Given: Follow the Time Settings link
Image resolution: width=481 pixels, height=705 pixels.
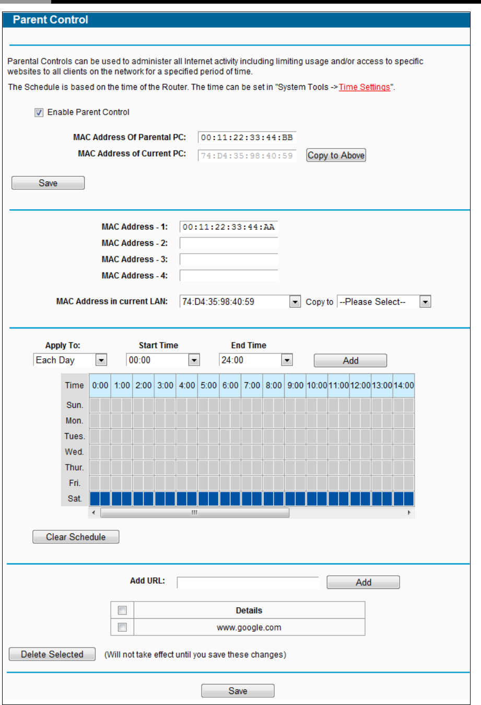Looking at the screenshot, I should [365, 87].
